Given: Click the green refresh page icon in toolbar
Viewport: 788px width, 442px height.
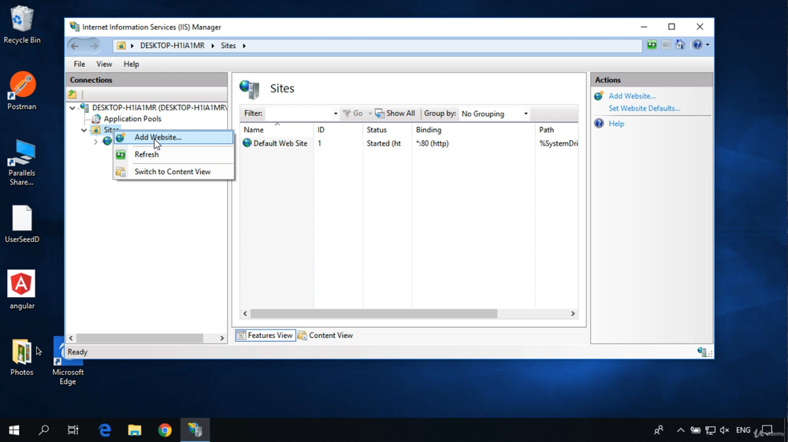Looking at the screenshot, I should (x=652, y=45).
